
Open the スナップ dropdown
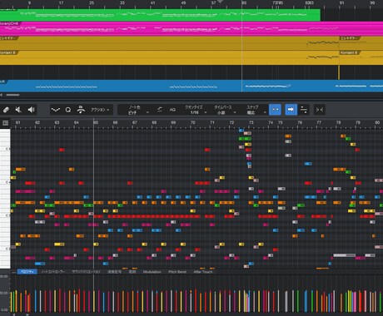pos(256,110)
